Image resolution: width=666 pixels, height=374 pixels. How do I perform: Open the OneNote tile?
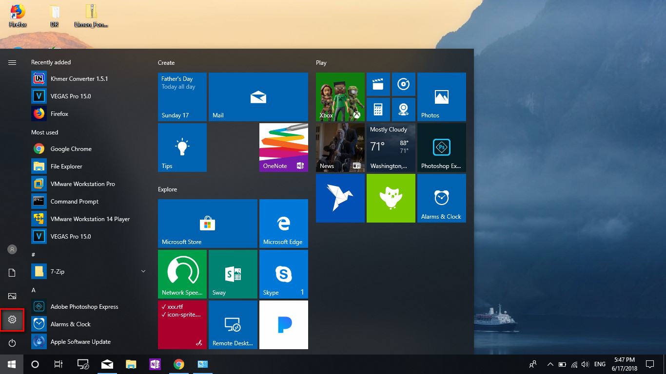(x=283, y=148)
